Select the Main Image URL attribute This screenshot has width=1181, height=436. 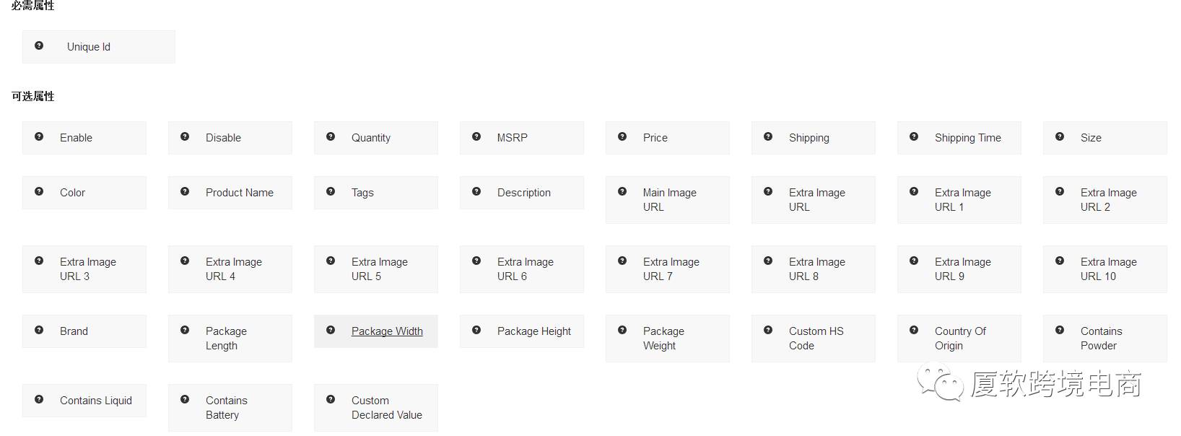pyautogui.click(x=668, y=200)
